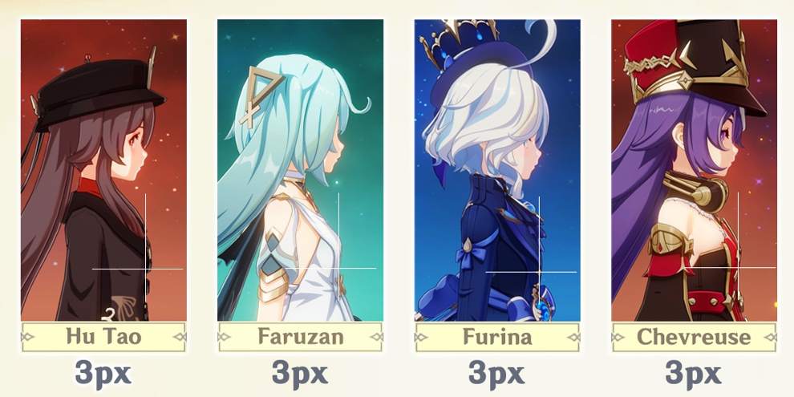Click the Faruzan name banner
794x397 pixels.
(x=300, y=337)
